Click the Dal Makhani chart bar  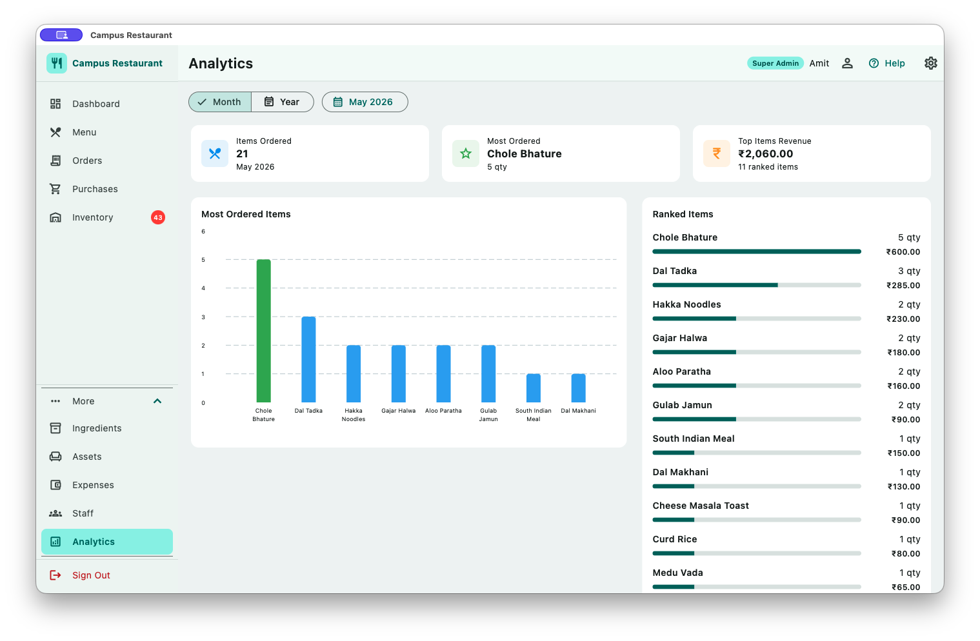pos(578,388)
